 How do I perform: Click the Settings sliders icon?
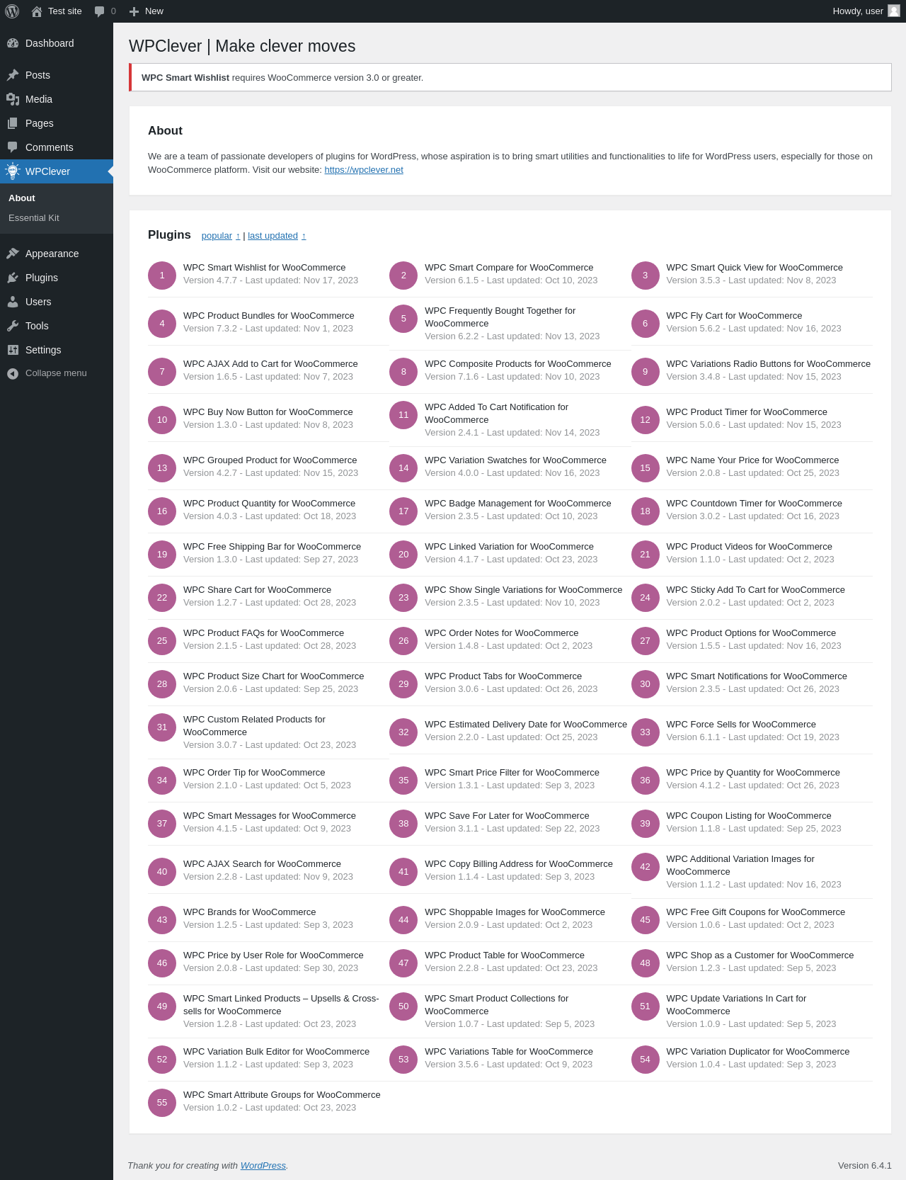click(13, 350)
